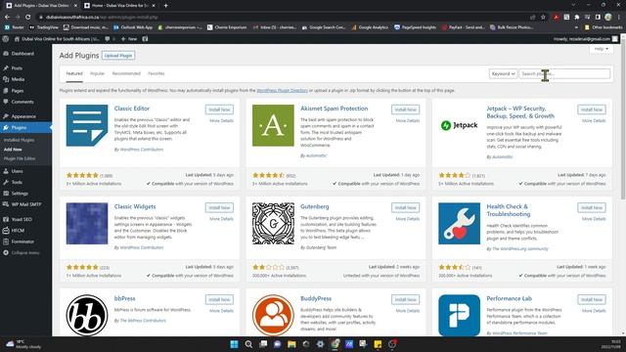Install the Health Check & Troubleshooting plugin
This screenshot has height=352, width=626.
[x=591, y=207]
